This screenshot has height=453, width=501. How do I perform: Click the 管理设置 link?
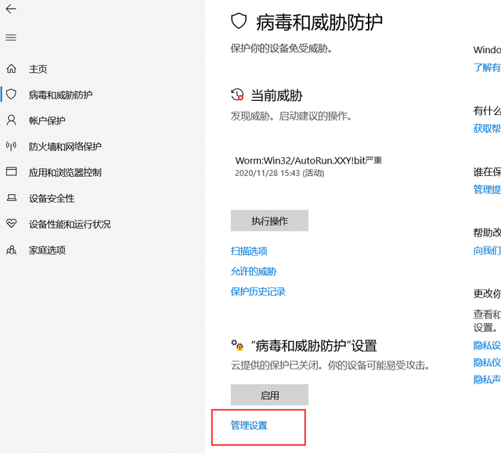tap(249, 426)
